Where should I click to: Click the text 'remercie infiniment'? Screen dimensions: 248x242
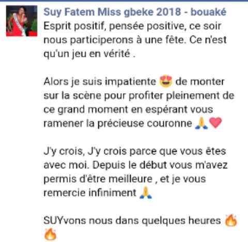(90, 193)
